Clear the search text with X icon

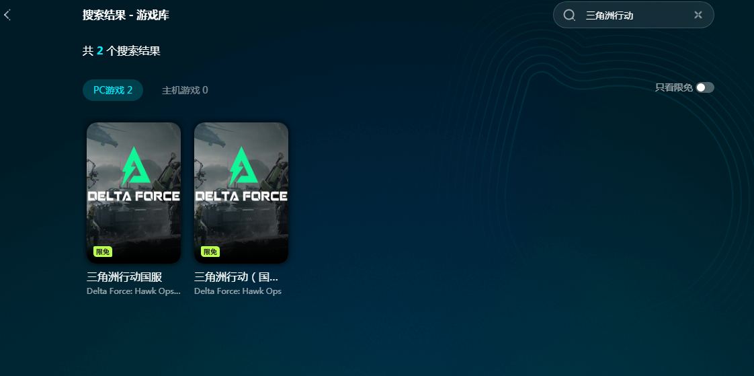pos(698,15)
